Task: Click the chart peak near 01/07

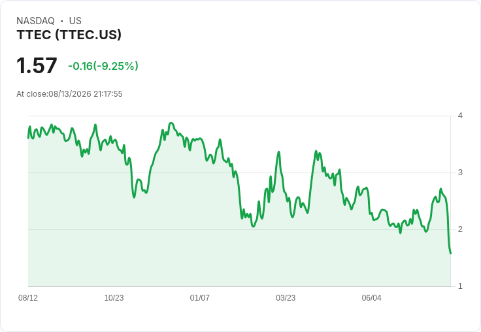Action: pyautogui.click(x=171, y=124)
